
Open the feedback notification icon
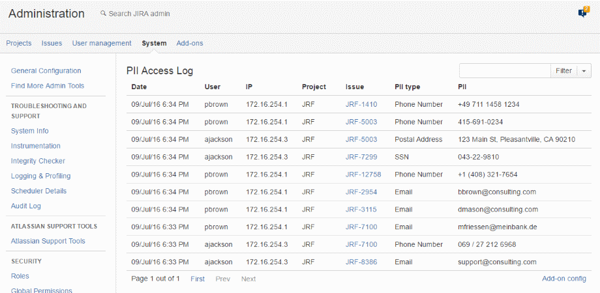coord(582,12)
